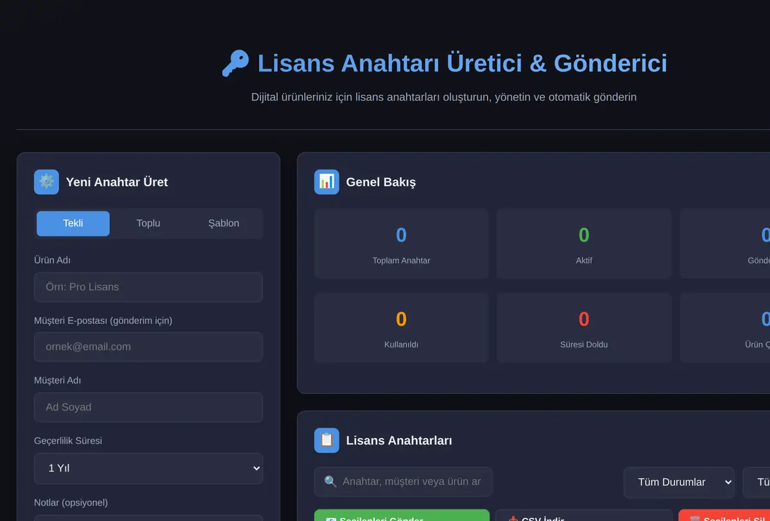Click the Kullanıldı stat card
Viewport: 770px width, 521px height.
(x=401, y=328)
